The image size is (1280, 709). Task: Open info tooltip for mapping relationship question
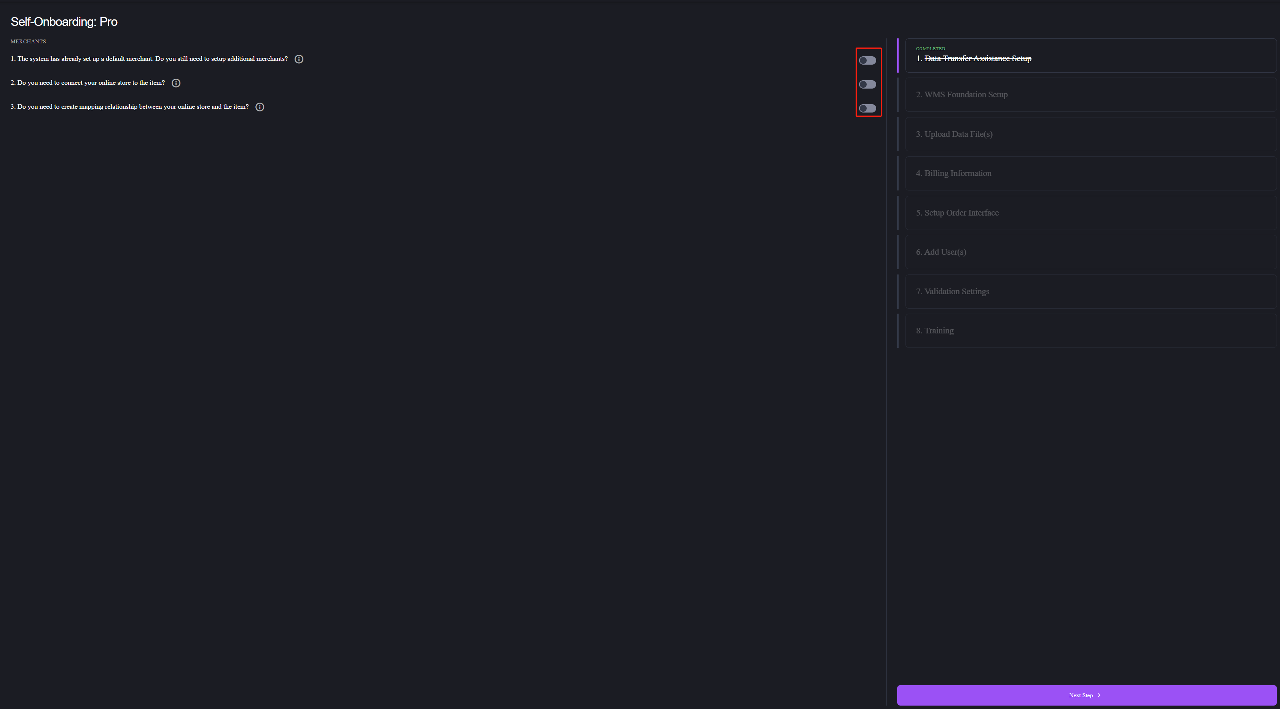(259, 107)
